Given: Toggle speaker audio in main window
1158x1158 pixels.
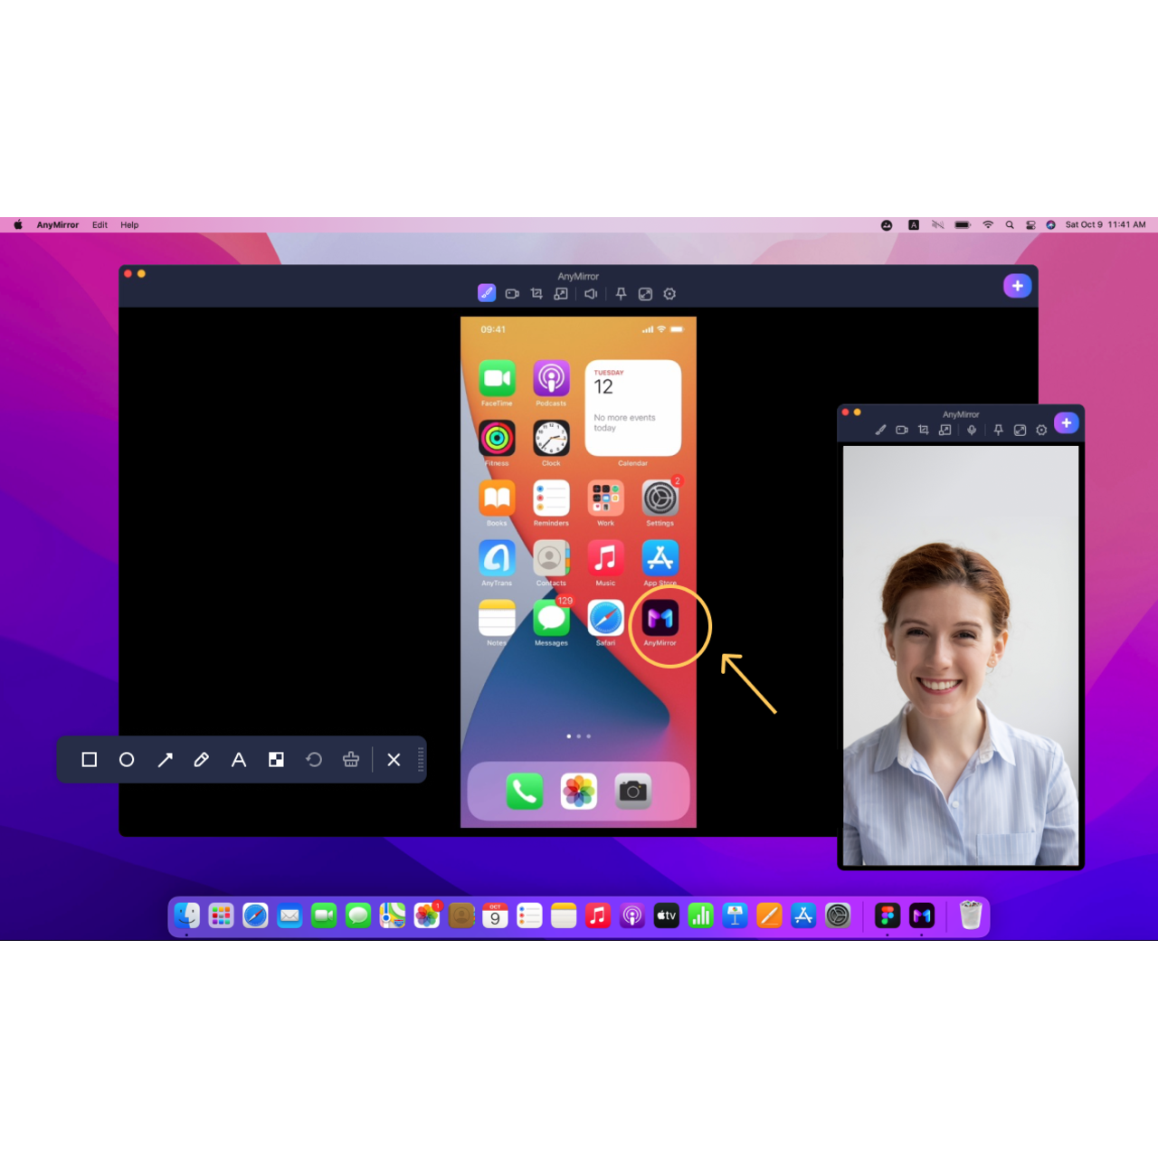Looking at the screenshot, I should pos(591,294).
